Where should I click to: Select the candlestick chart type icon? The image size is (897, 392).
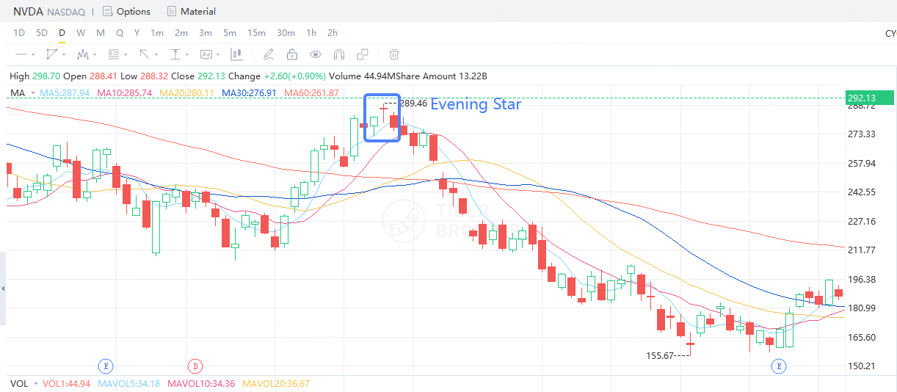(x=236, y=54)
